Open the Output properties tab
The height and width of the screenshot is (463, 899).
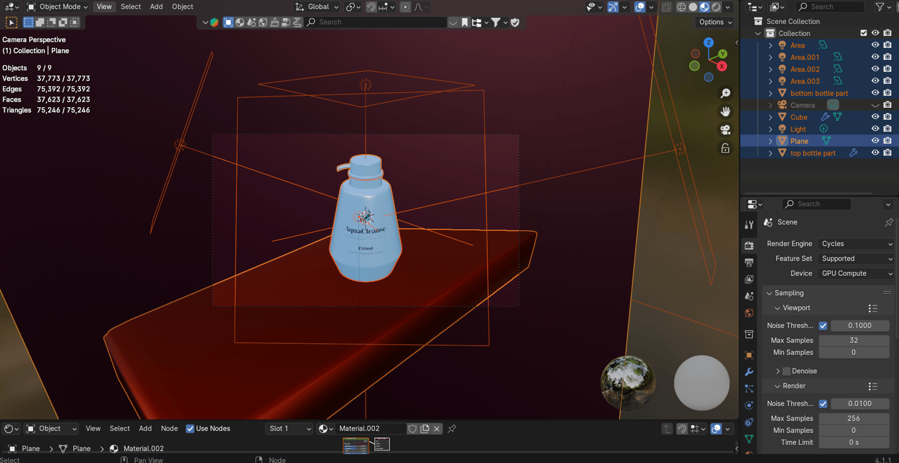(x=749, y=262)
